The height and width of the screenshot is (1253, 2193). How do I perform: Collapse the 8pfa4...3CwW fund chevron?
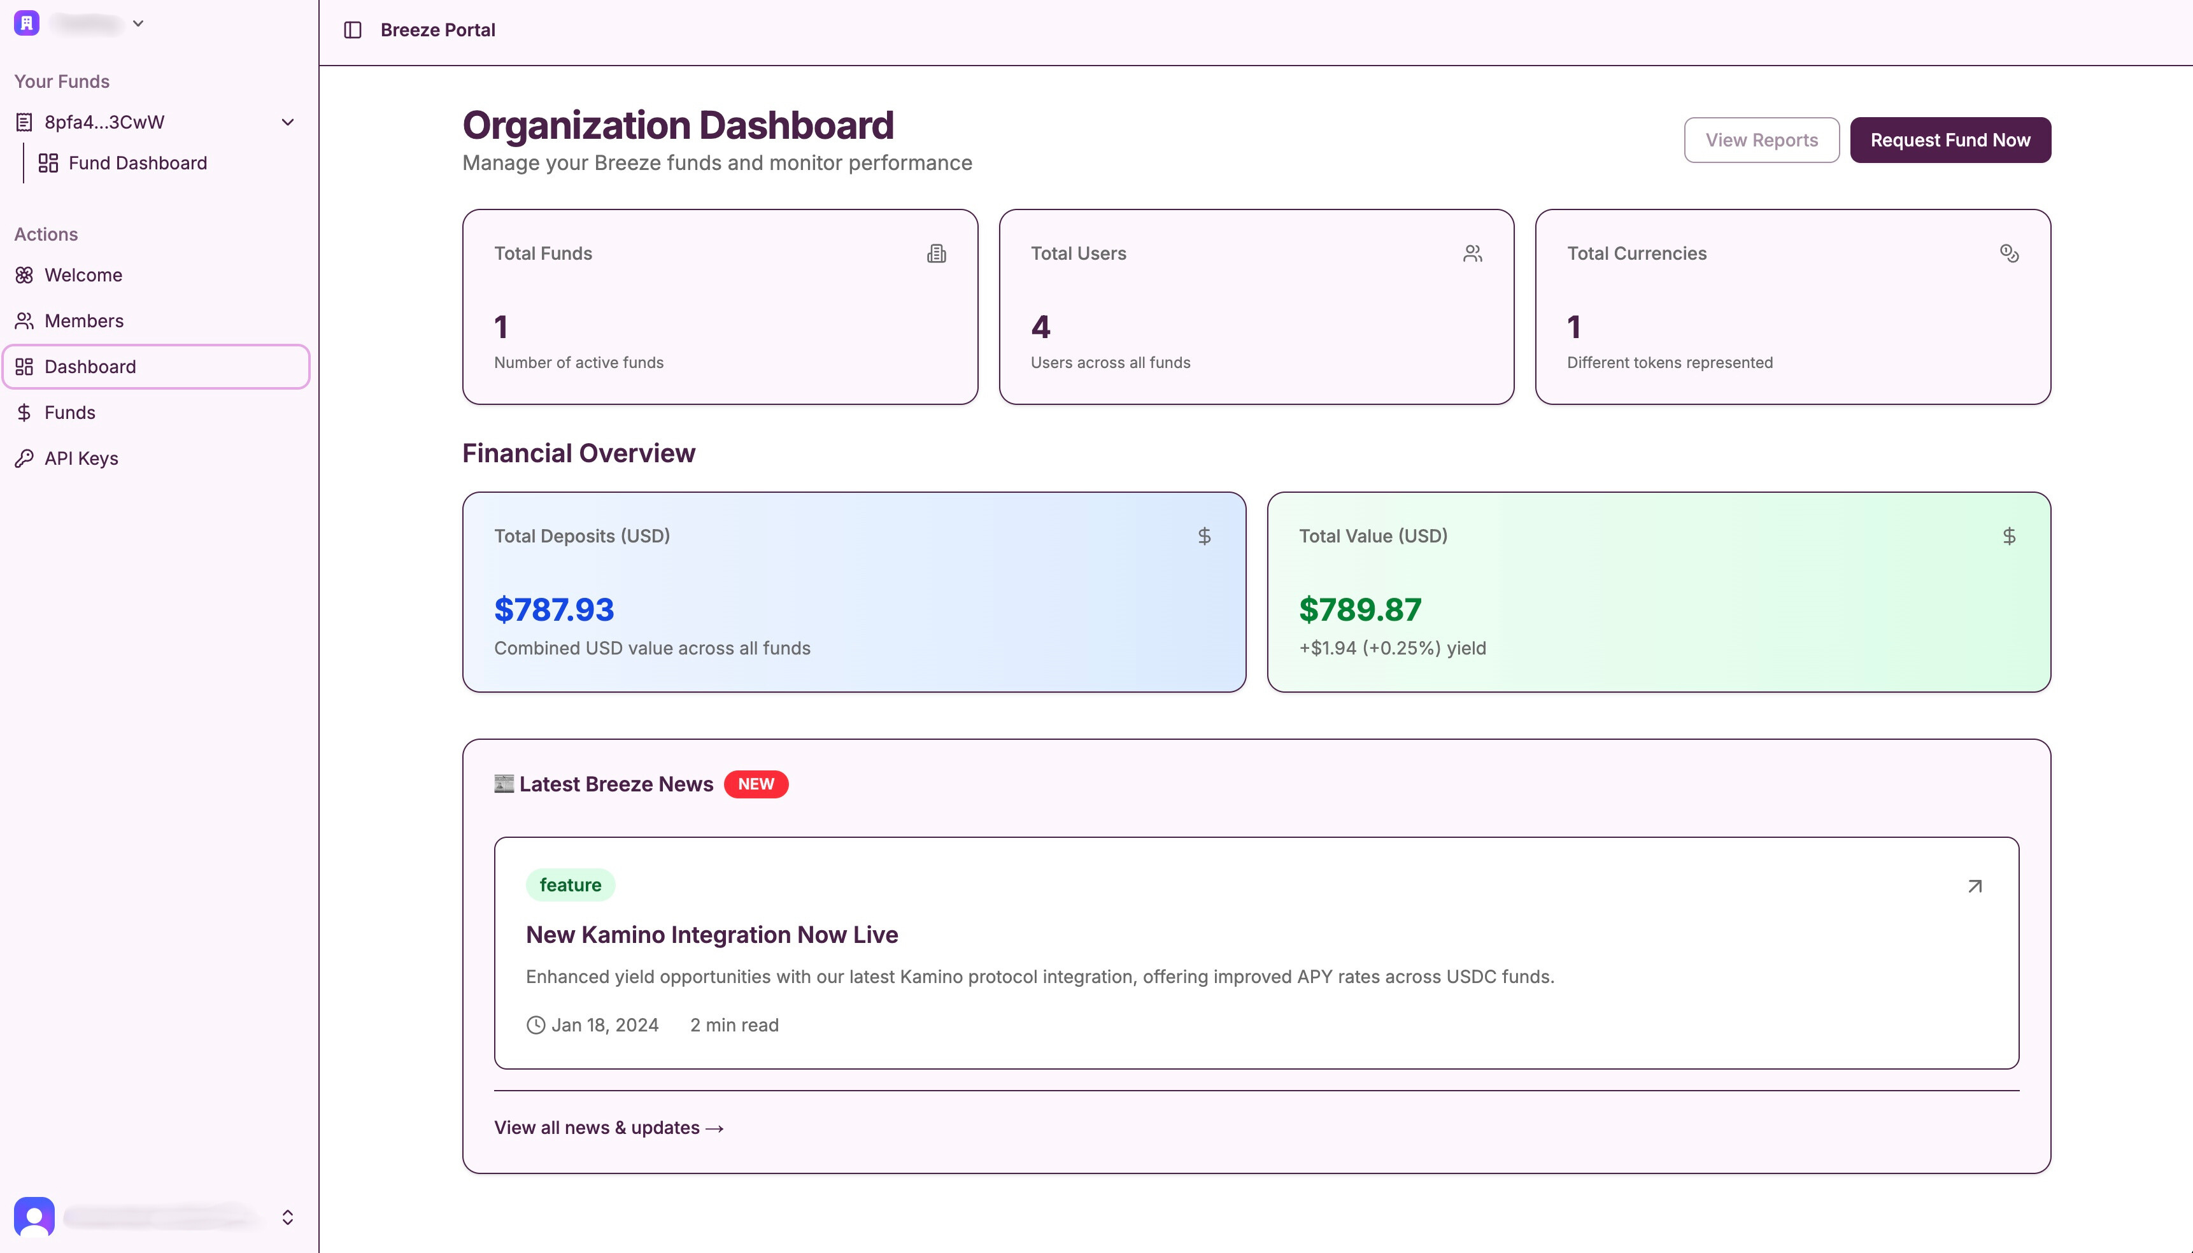287,122
